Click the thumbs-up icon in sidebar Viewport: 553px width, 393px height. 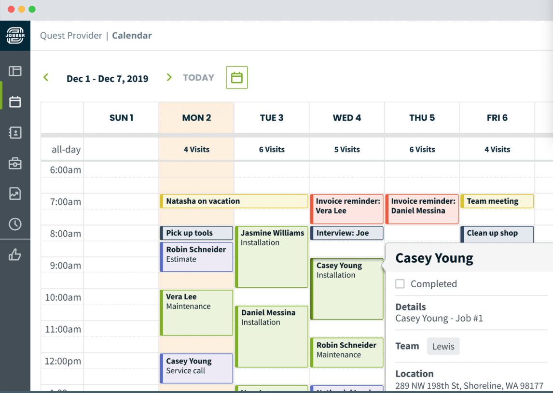pos(15,255)
